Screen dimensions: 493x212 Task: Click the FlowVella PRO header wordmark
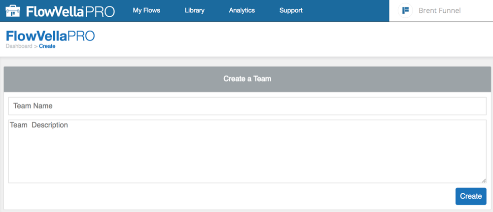(70, 11)
